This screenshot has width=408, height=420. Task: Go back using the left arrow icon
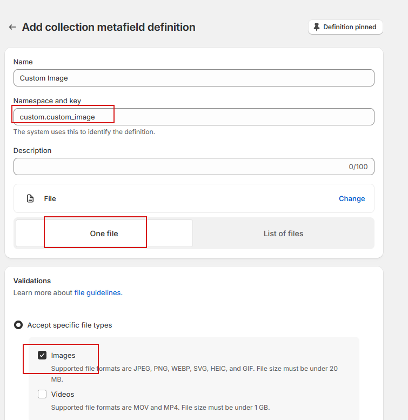coord(12,27)
